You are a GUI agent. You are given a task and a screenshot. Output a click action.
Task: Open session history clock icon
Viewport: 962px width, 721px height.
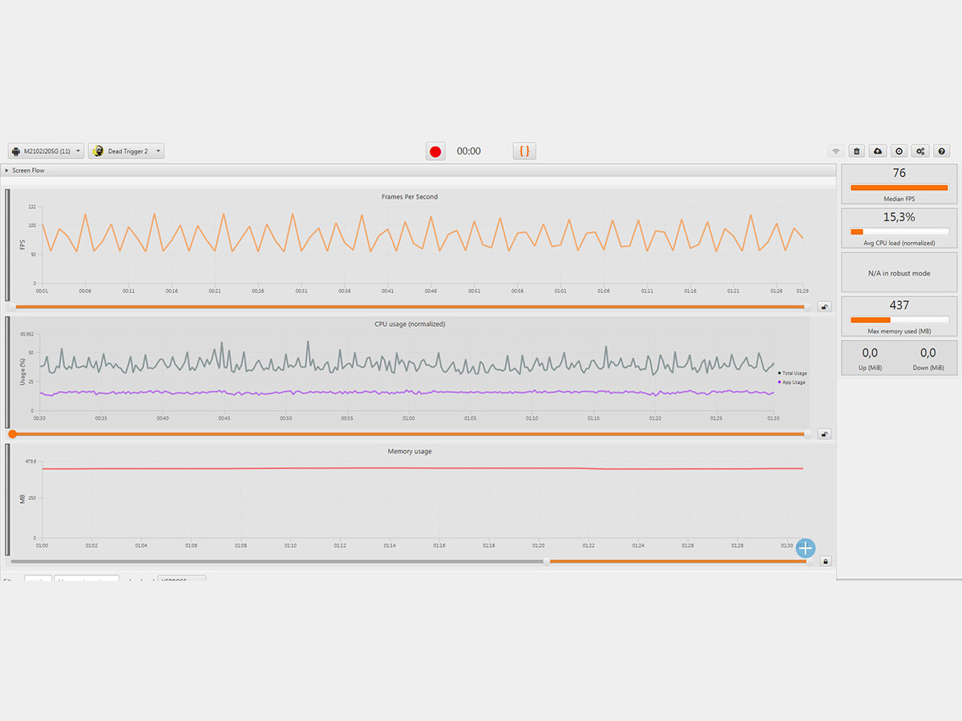899,151
